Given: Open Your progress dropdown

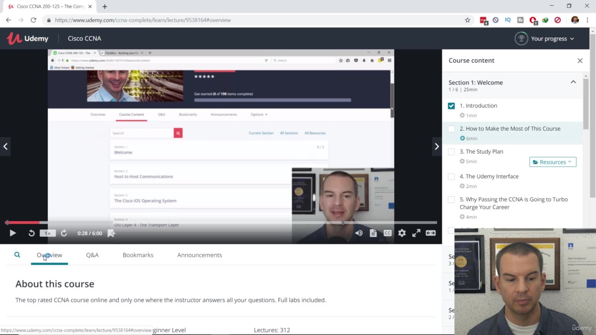Looking at the screenshot, I should [553, 39].
